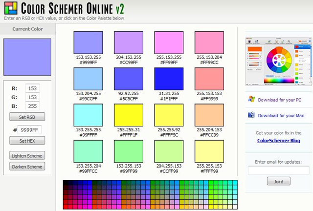
Task: Click the 255.255.92 RGB label
Action: 169,130
